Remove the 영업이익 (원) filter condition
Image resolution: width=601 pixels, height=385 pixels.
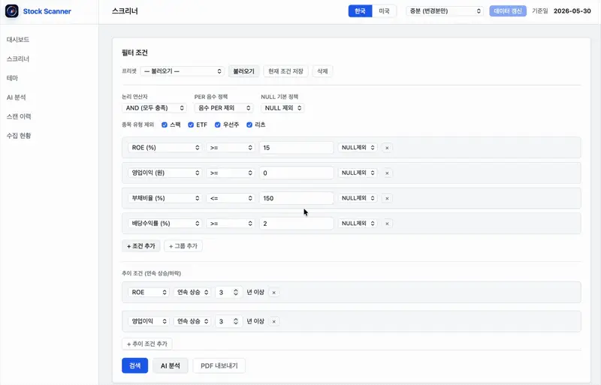[387, 173]
